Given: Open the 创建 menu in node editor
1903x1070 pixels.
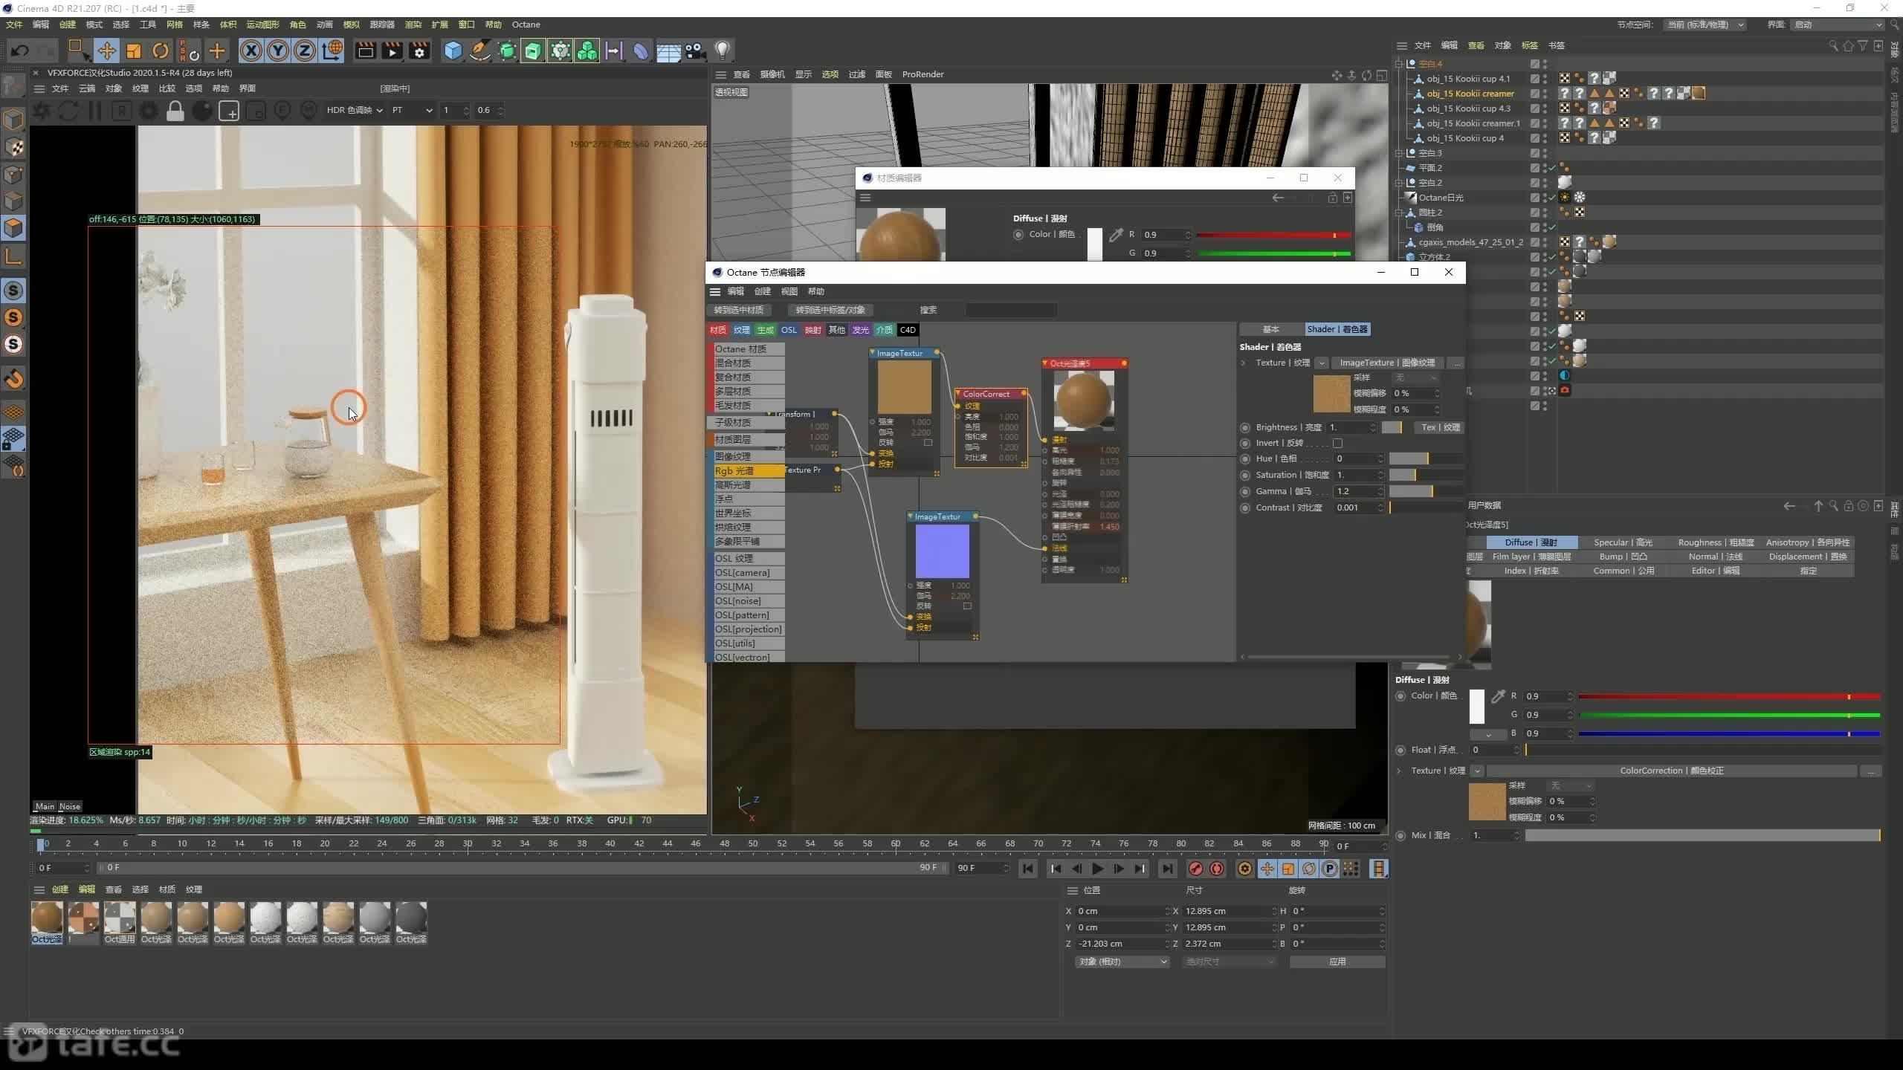Looking at the screenshot, I should click(763, 291).
